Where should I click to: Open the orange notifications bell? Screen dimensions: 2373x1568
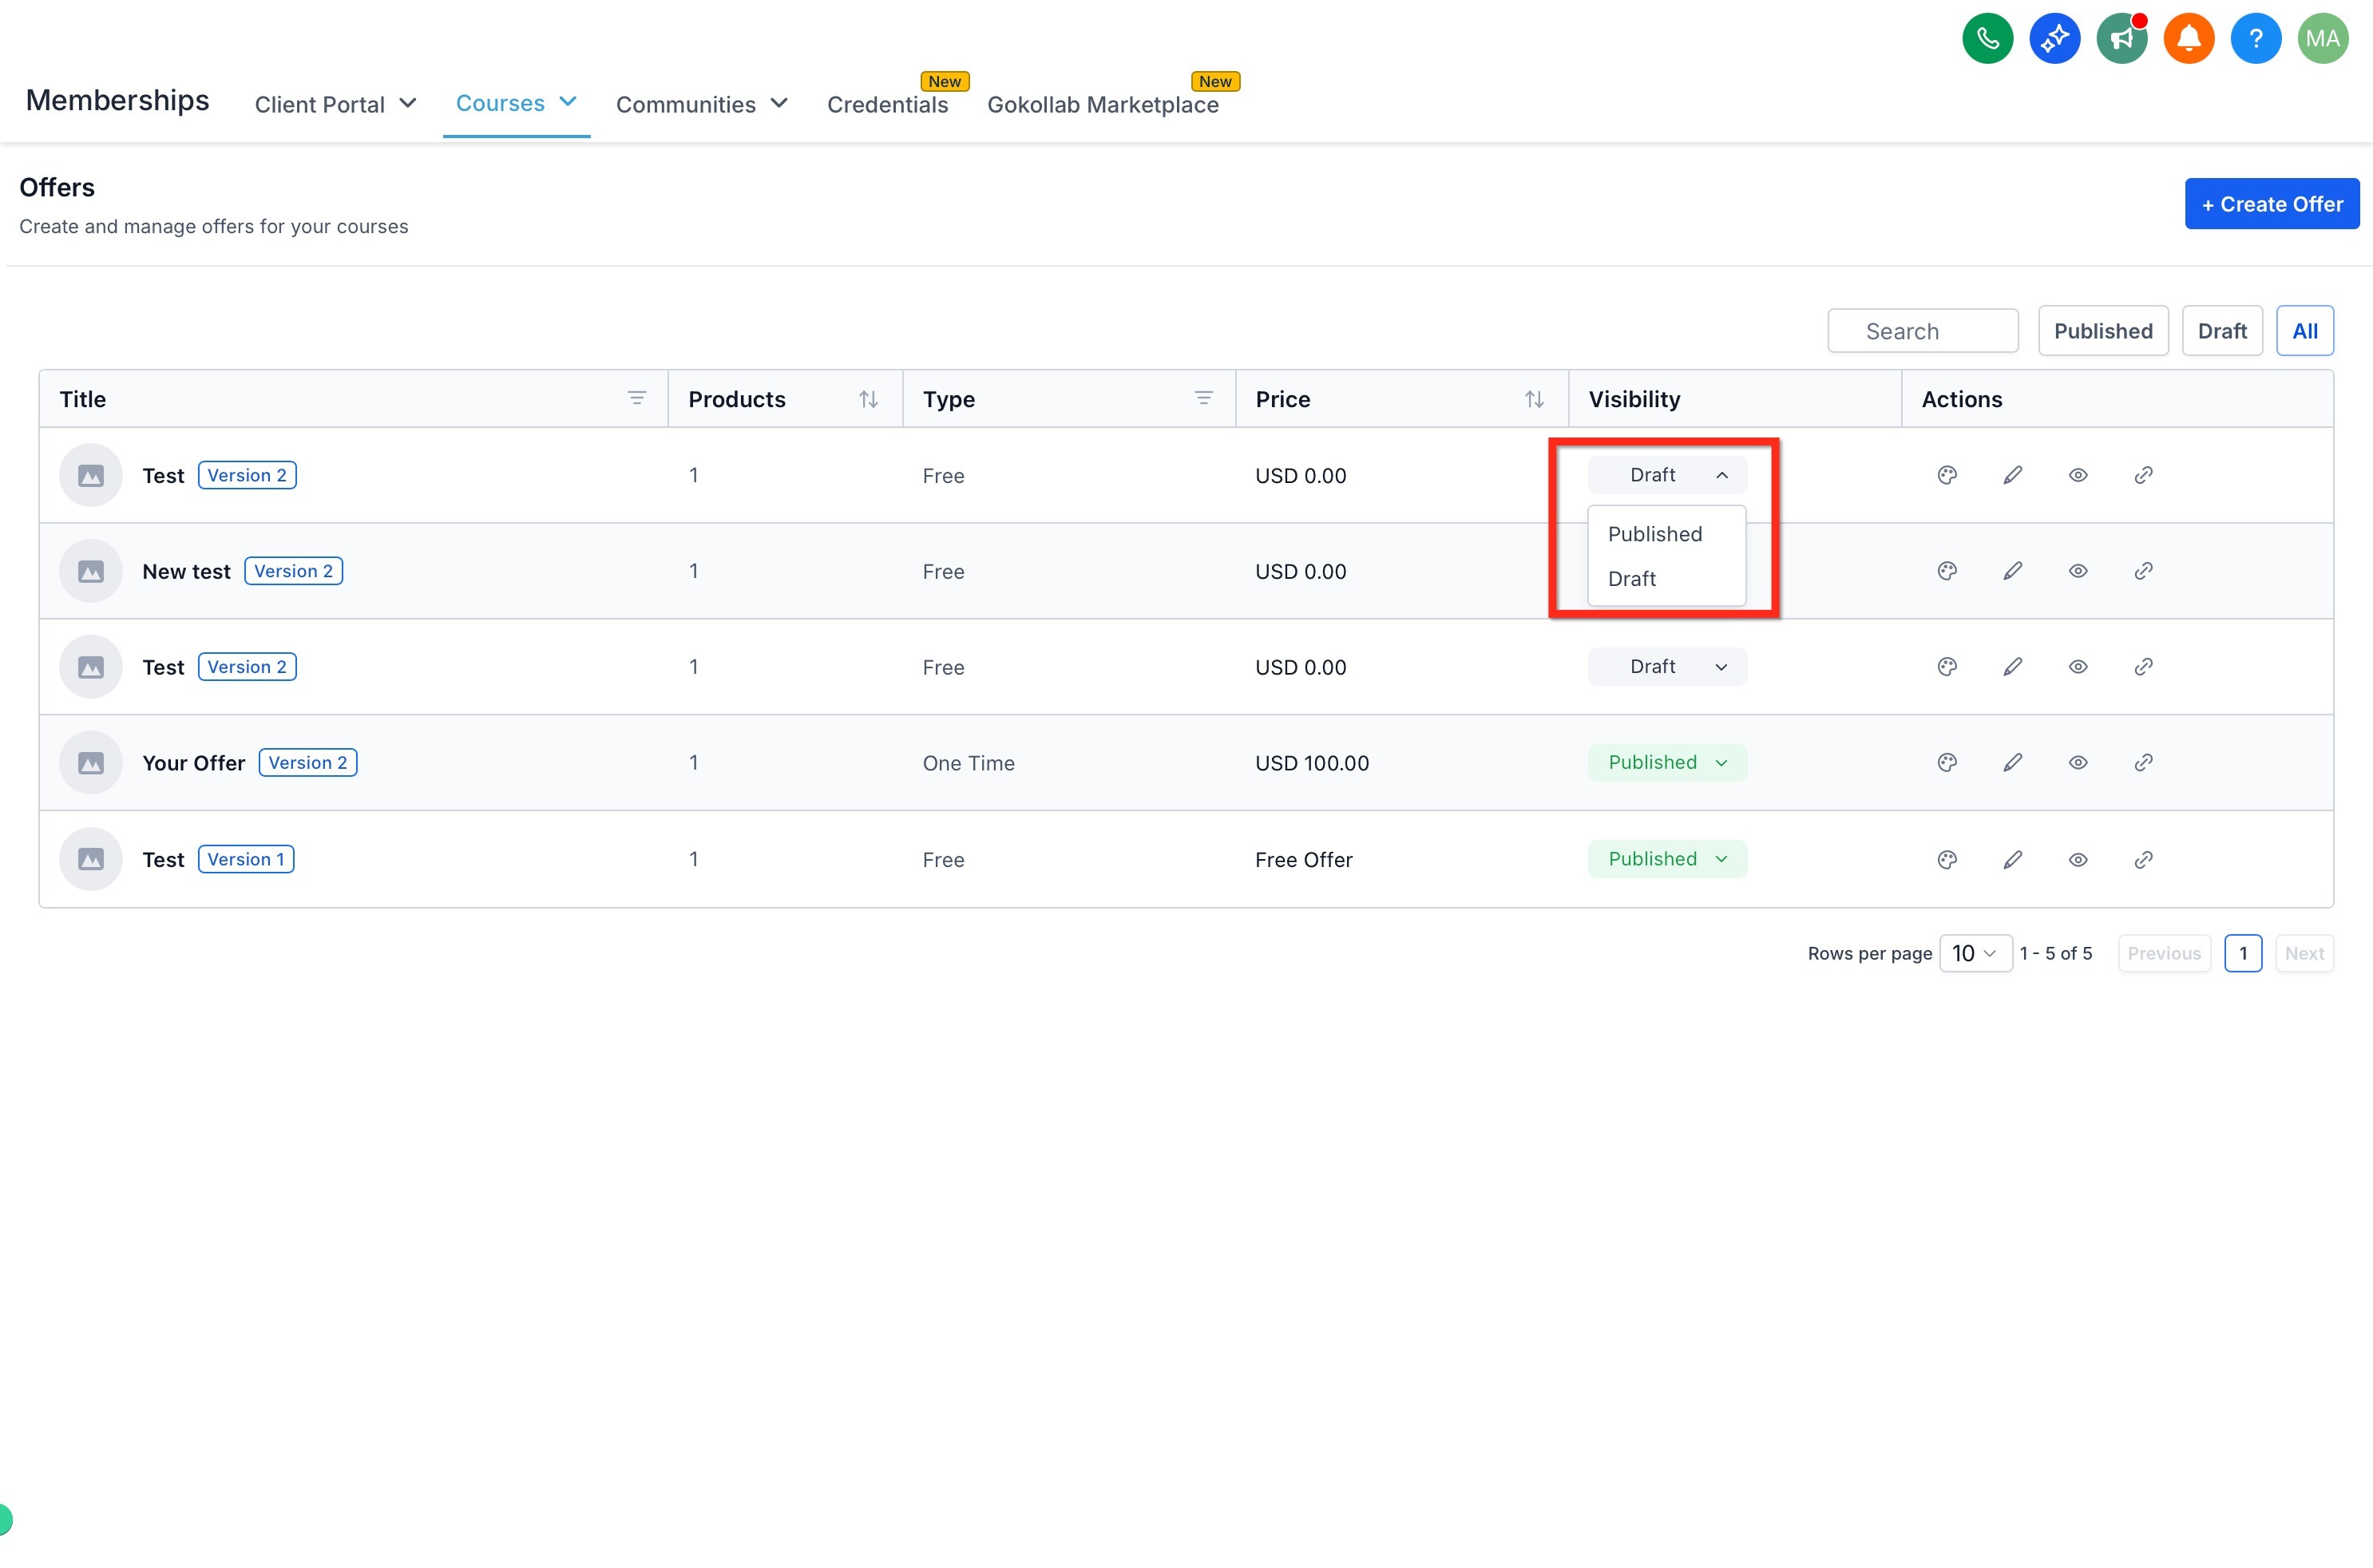(x=2188, y=39)
